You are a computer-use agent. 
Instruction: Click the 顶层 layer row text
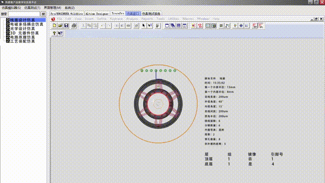click(x=209, y=159)
